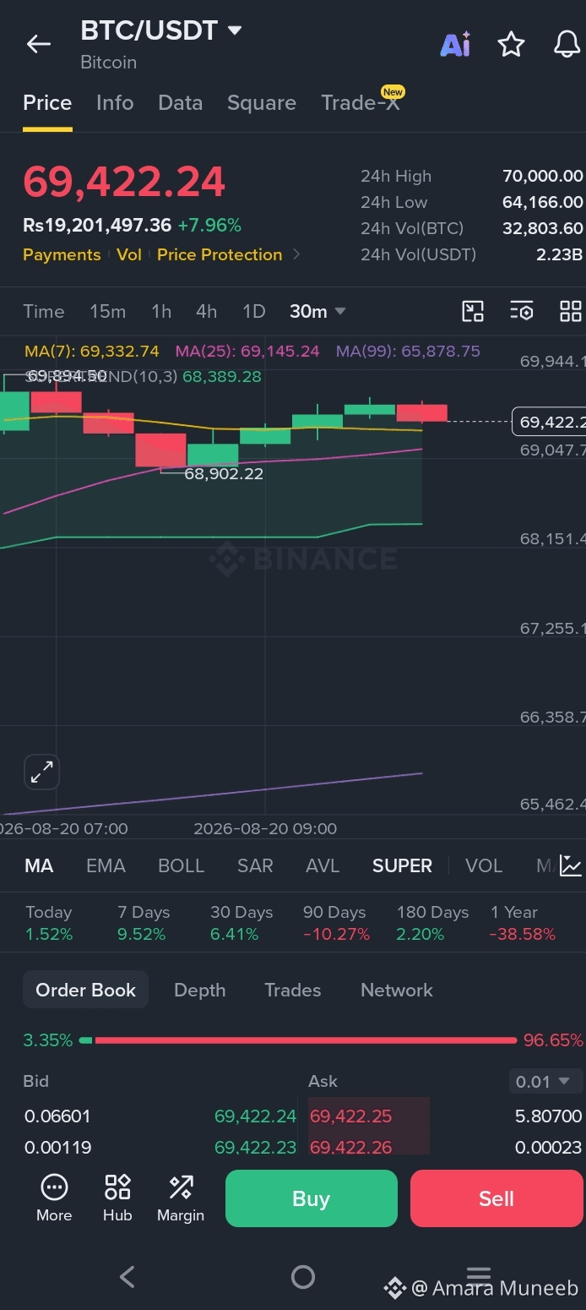Toggle the VOL indicator
The width and height of the screenshot is (586, 1310).
click(x=484, y=865)
